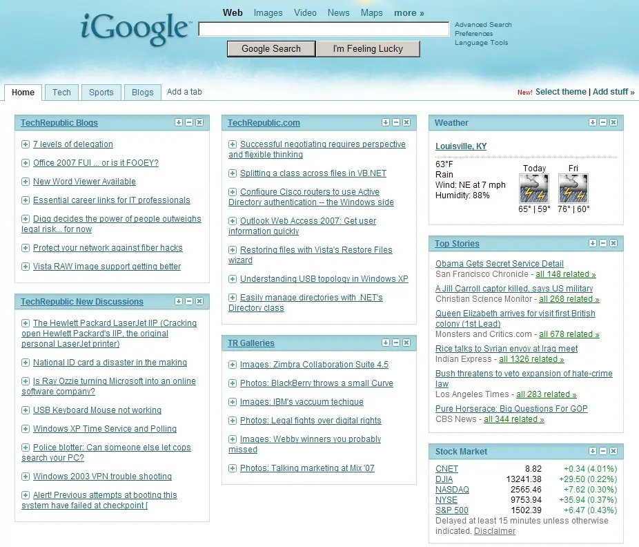Expand 'Protect your network against fiber hacks' preview
Screen dimensions: 639x547
[26, 248]
